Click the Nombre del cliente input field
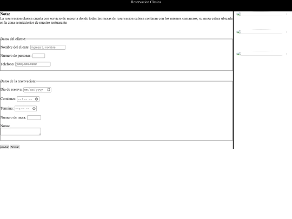The image size is (292, 219). (48, 47)
